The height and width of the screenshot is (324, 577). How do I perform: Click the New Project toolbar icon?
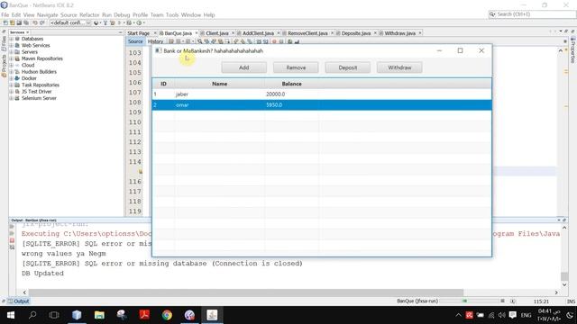point(12,22)
